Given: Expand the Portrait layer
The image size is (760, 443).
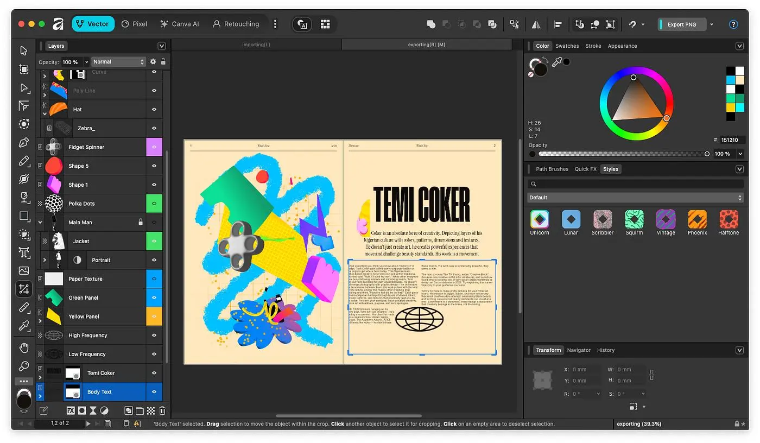Looking at the screenshot, I should click(45, 260).
